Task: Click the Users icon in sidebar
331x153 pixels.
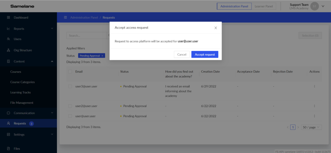Action: [x=8, y=39]
